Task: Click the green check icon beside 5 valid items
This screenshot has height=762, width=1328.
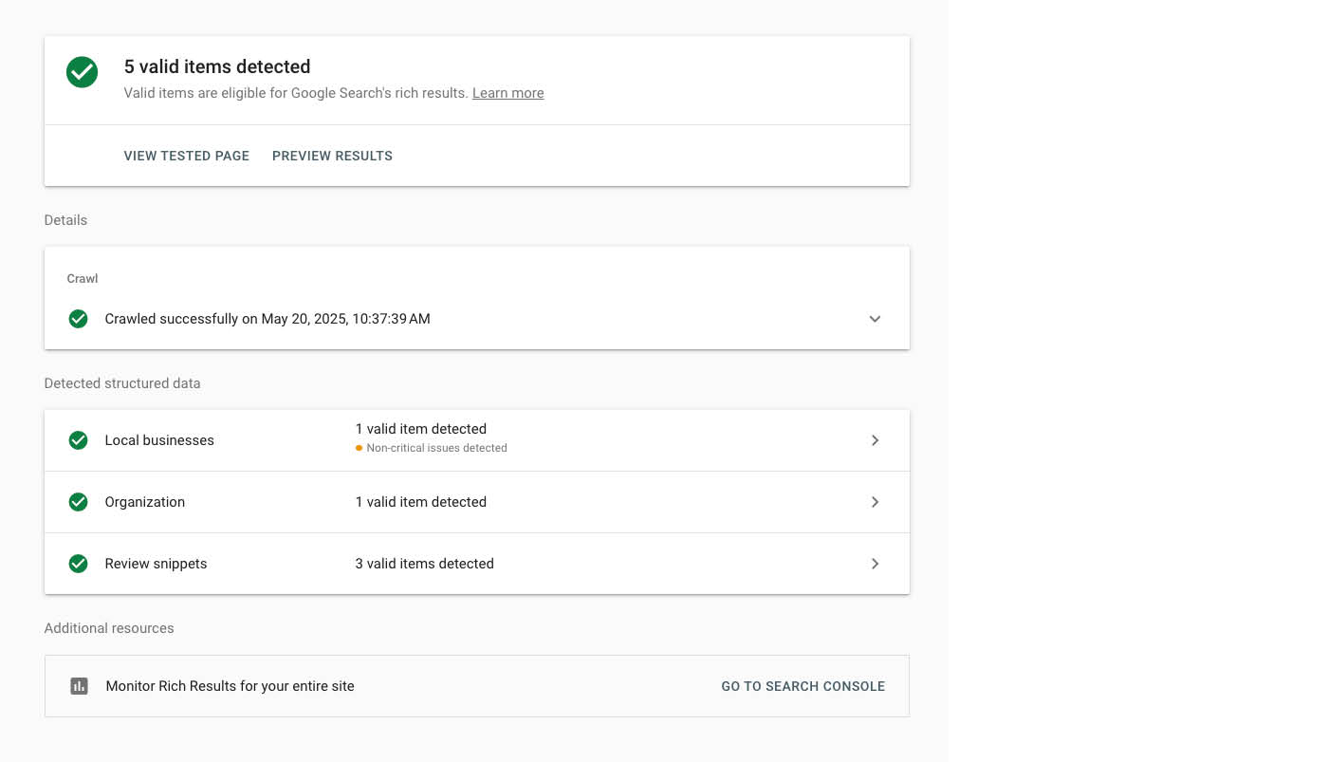Action: (x=82, y=72)
